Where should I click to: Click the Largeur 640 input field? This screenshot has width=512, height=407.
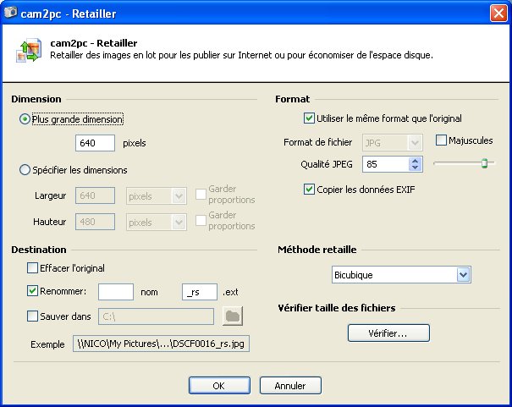pos(95,195)
